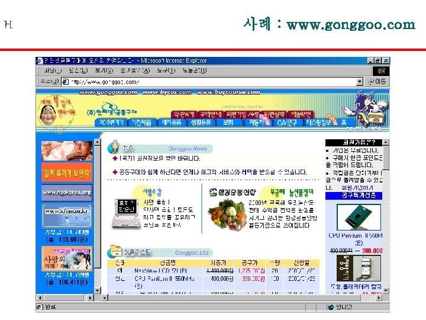Image resolution: width=426 pixels, height=320 pixels.
Task: Open the www.bycos.com header link
Action: 167,92
